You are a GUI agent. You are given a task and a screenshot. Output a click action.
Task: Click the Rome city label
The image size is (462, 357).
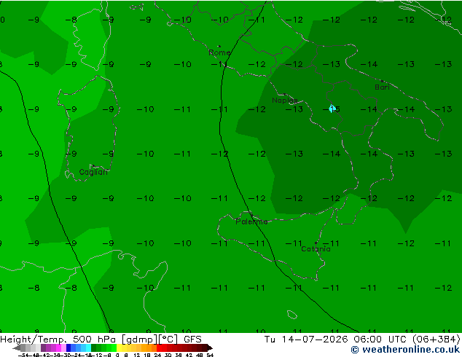[219, 52]
